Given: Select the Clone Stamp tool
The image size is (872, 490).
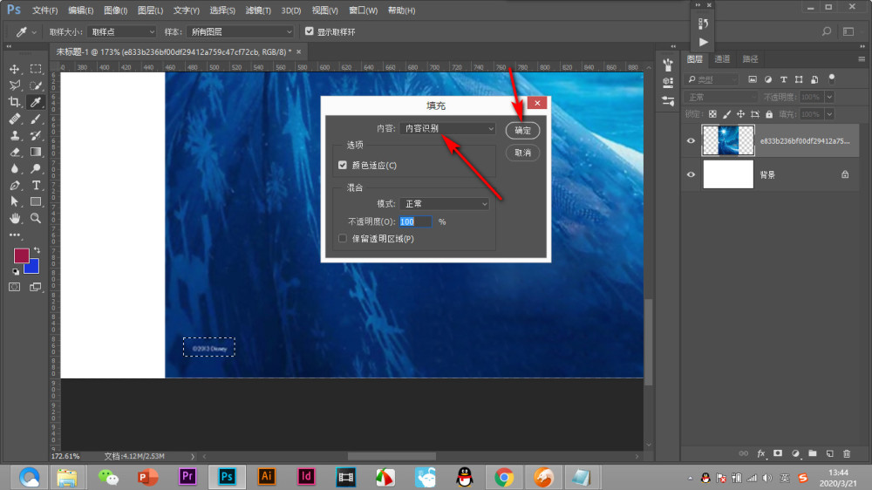Looking at the screenshot, I should 15,135.
